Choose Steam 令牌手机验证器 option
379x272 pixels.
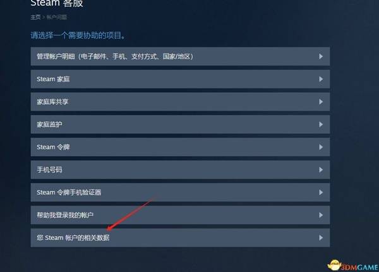pyautogui.click(x=180, y=192)
